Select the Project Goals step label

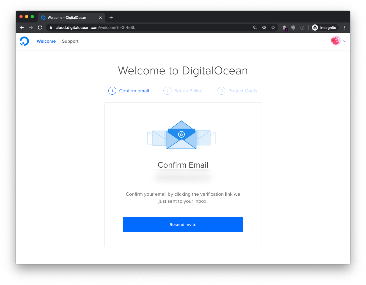coord(243,91)
